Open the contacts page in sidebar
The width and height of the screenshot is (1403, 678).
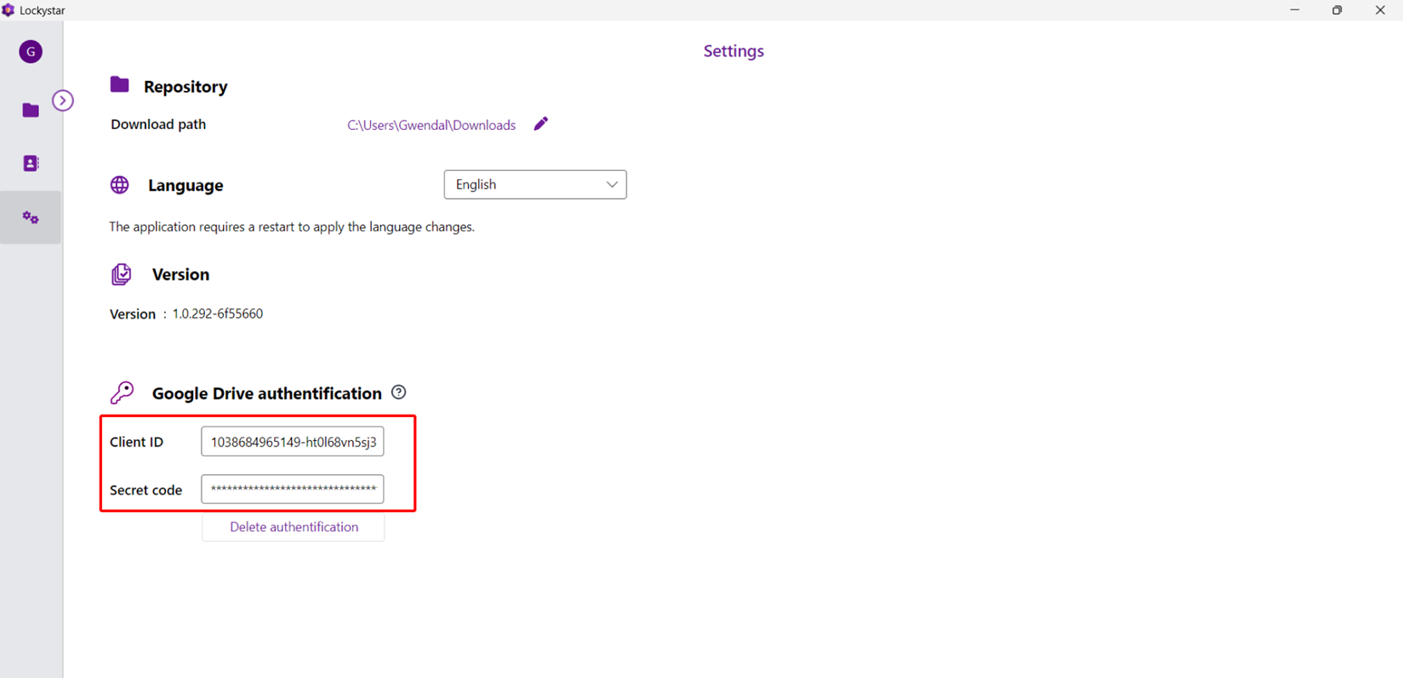pos(31,163)
